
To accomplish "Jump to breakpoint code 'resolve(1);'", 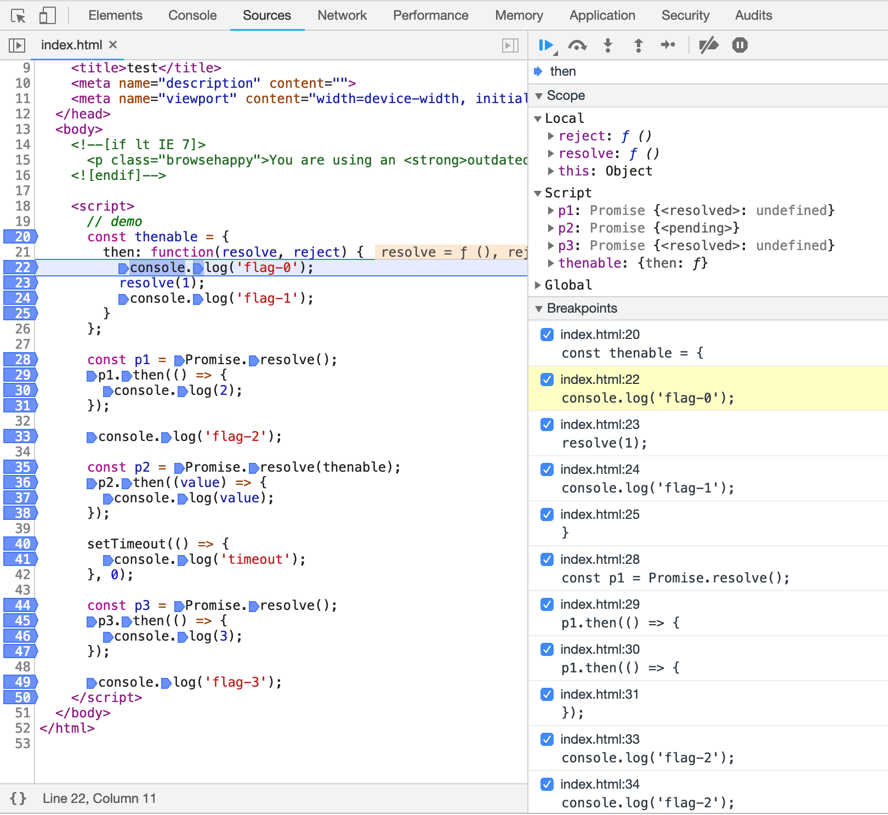I will point(604,443).
